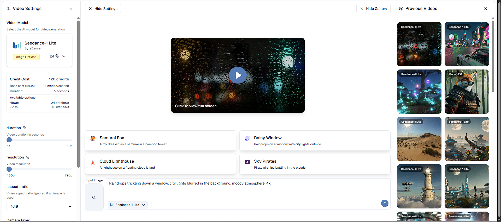Play the rainy window video preview
501x222 pixels.
pyautogui.click(x=238, y=75)
